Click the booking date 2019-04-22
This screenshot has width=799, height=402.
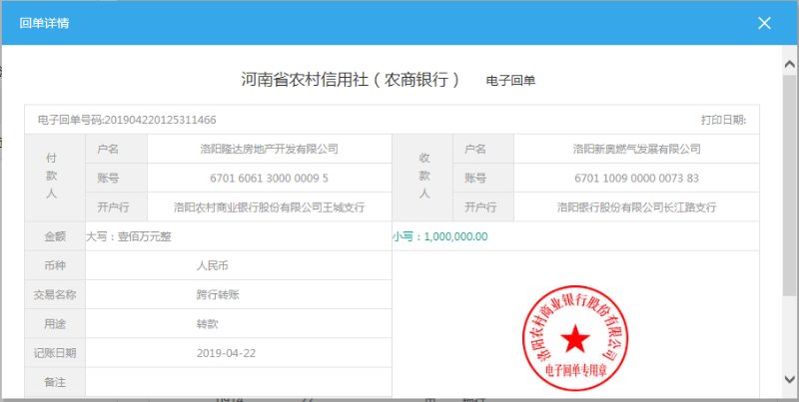pyautogui.click(x=227, y=353)
